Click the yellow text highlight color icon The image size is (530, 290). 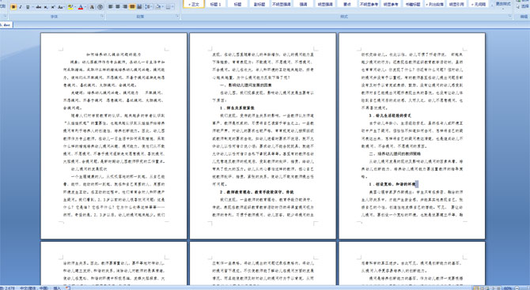tap(70, 7)
